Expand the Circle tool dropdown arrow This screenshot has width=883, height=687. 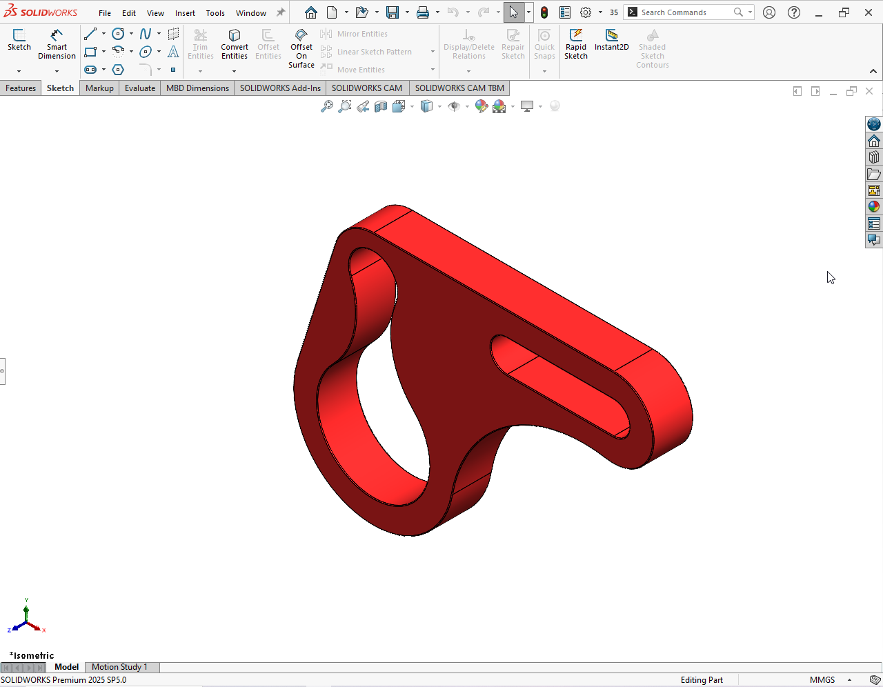pos(131,34)
